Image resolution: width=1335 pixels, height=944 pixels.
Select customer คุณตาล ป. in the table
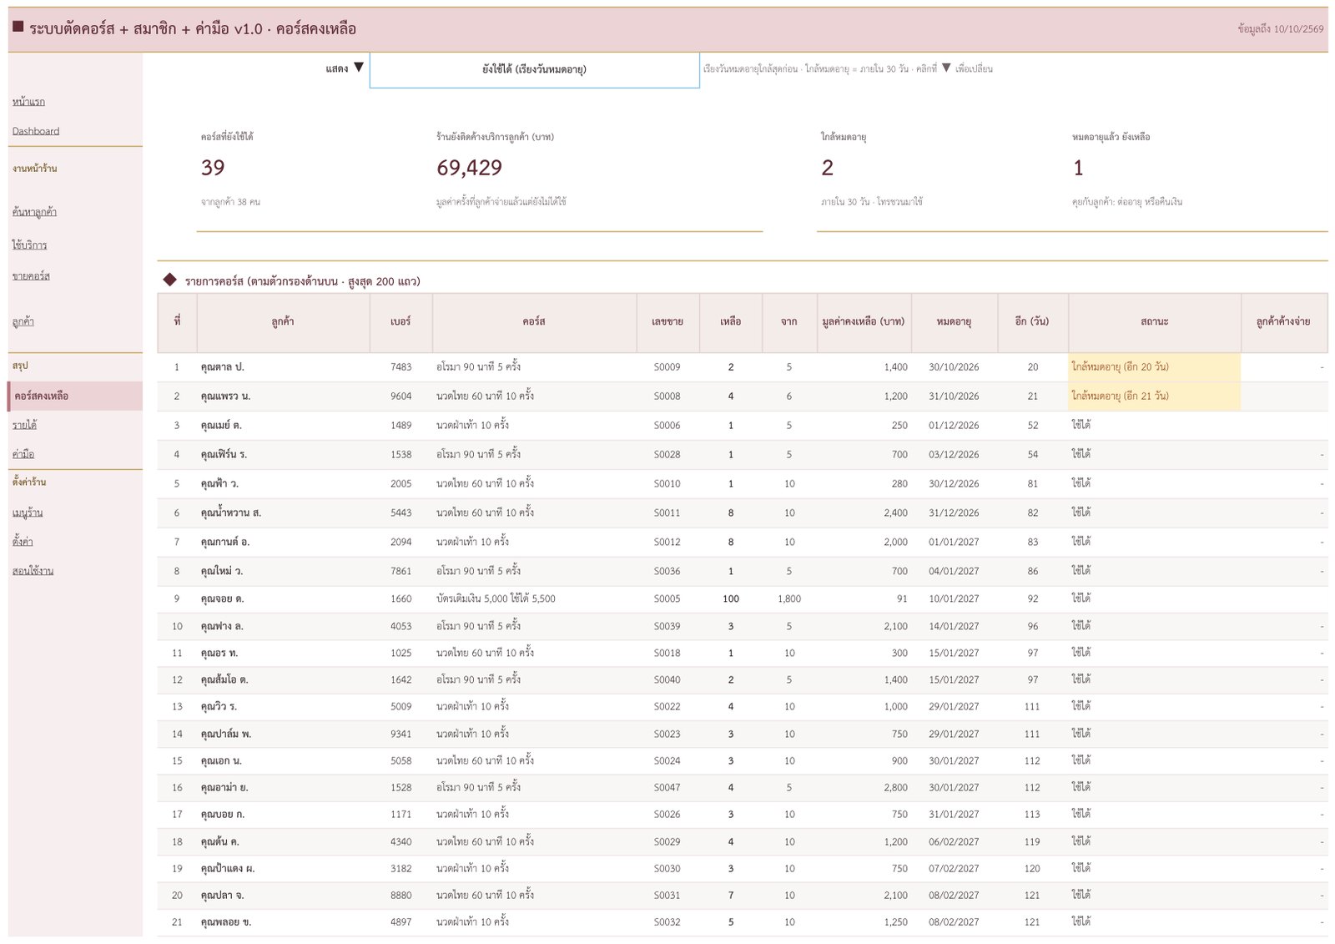coord(283,367)
